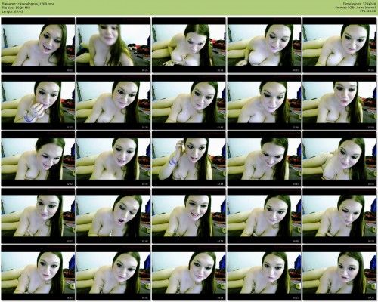Select the final thumbnail in the bottom row
The image size is (378, 302).
pos(339,273)
